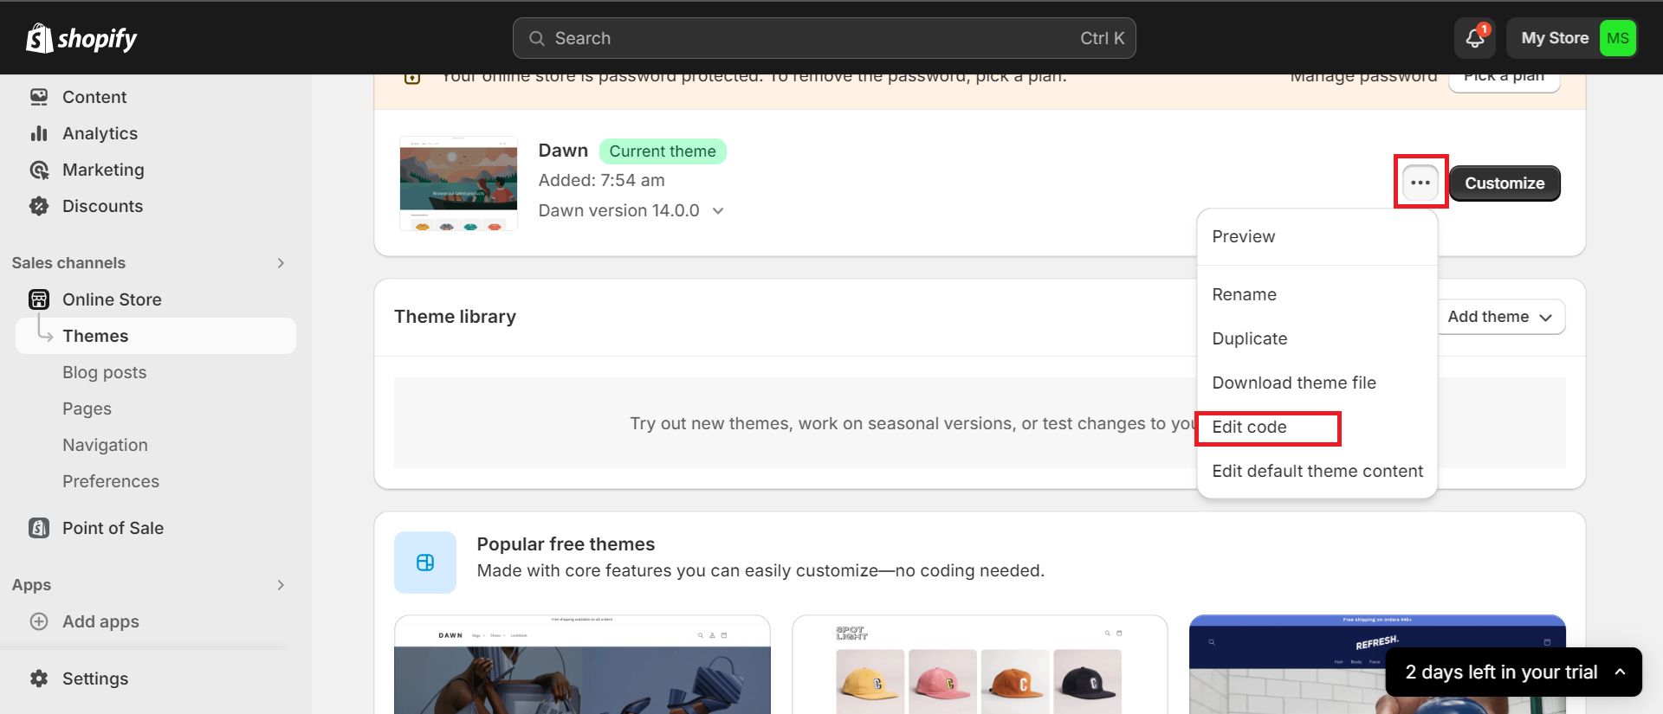
Task: Open Settings in sidebar
Action: (x=95, y=679)
